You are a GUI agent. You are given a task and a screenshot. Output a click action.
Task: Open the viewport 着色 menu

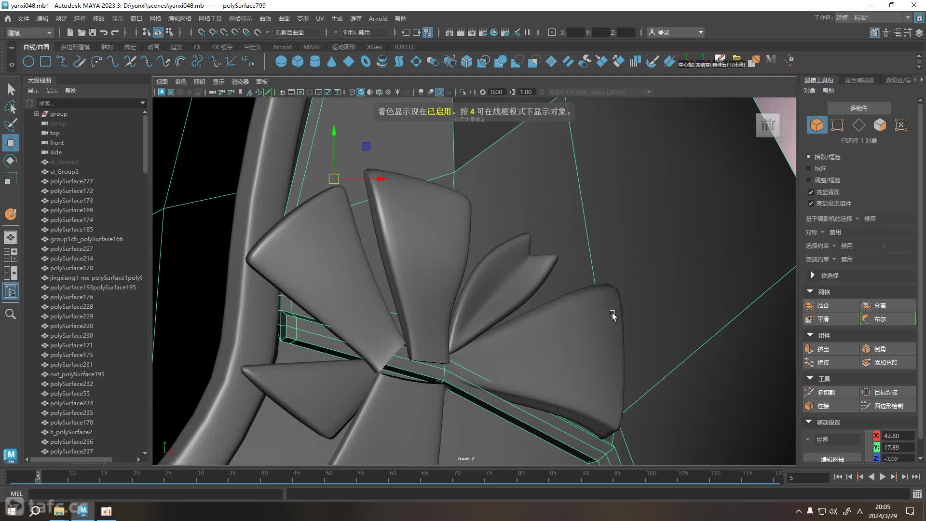click(180, 82)
